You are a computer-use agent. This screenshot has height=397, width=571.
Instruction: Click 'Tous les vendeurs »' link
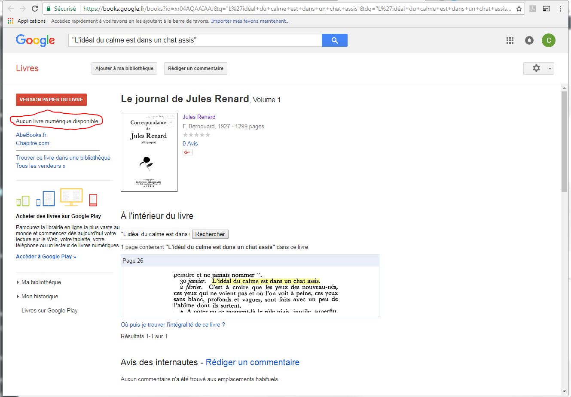(41, 166)
